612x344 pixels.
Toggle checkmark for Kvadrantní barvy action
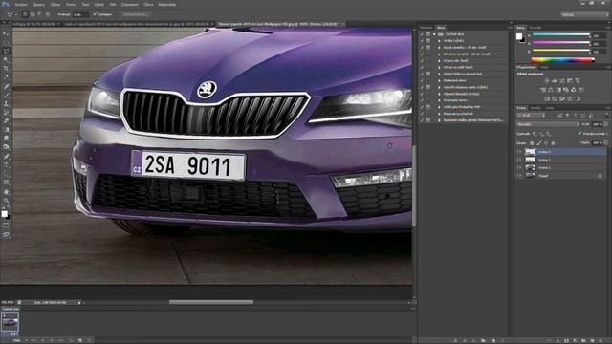click(x=422, y=100)
